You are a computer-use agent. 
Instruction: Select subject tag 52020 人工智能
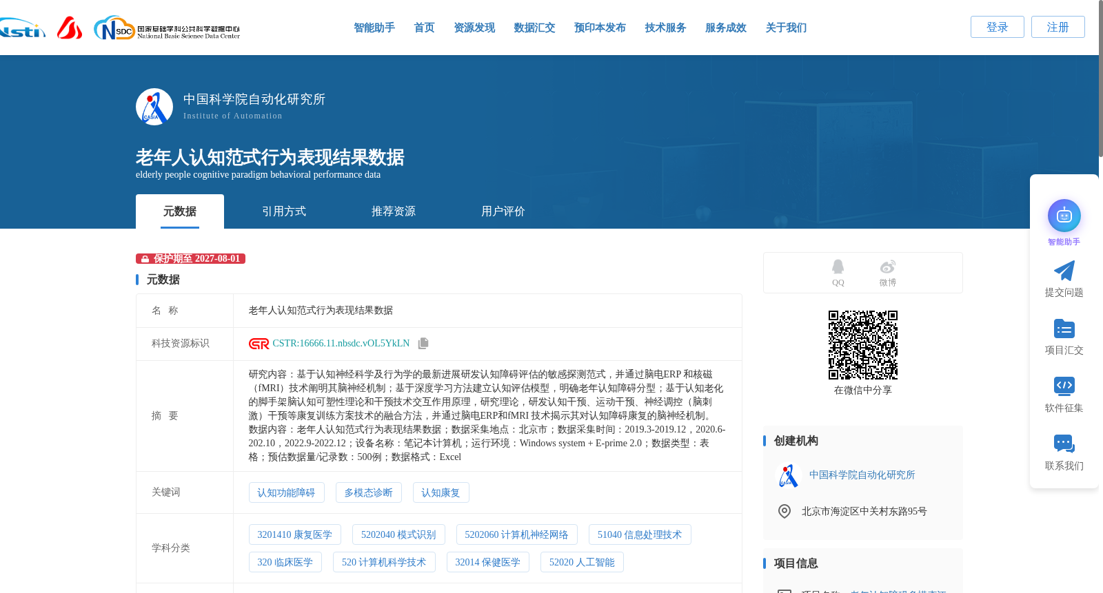582,562
